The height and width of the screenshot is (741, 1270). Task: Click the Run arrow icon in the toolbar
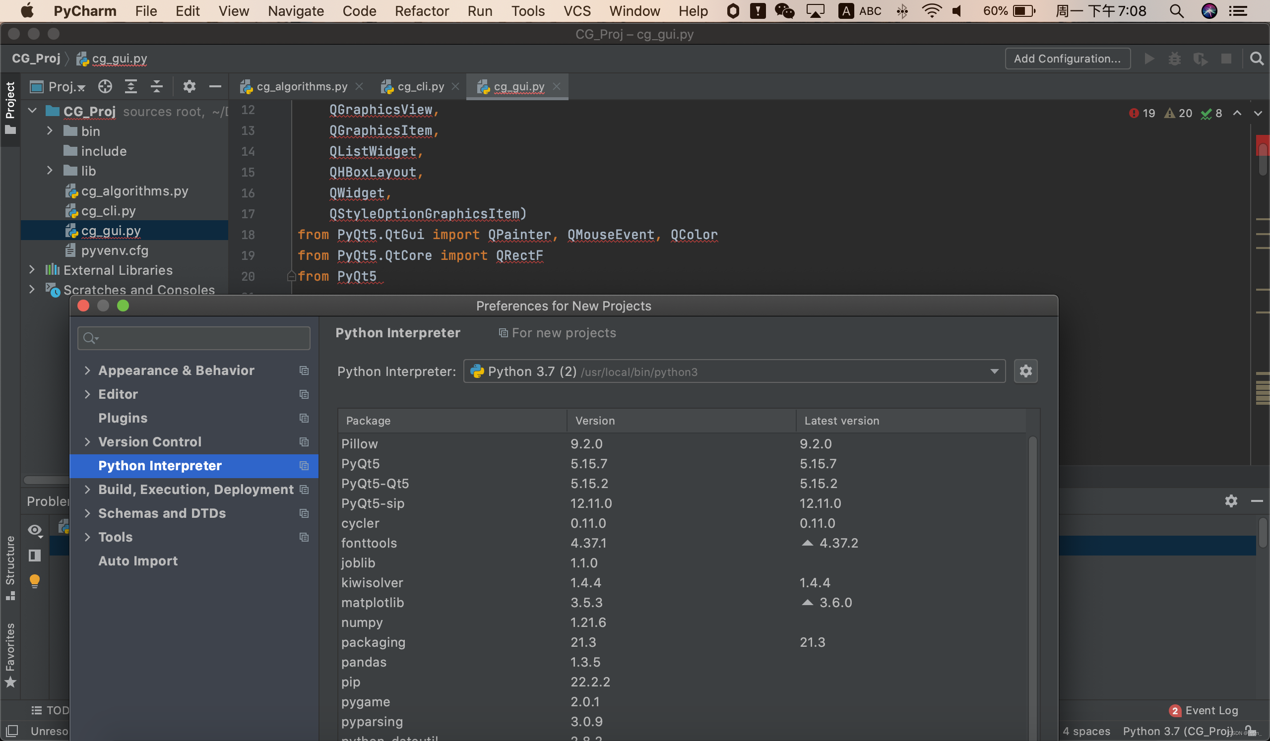[1149, 59]
